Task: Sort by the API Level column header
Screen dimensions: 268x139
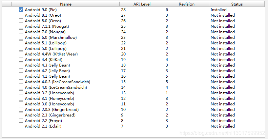Action: [142, 4]
